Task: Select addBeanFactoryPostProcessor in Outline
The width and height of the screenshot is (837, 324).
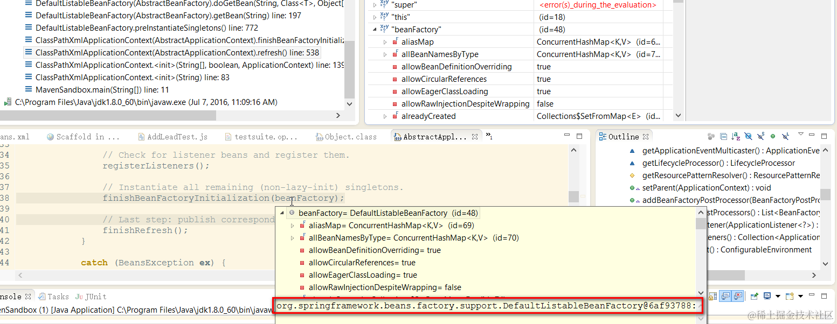Action: (x=731, y=200)
